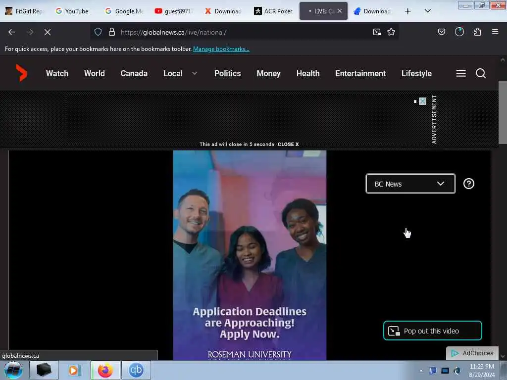The height and width of the screenshot is (380, 507).
Task: Expand the BC News dropdown
Action: 410,184
